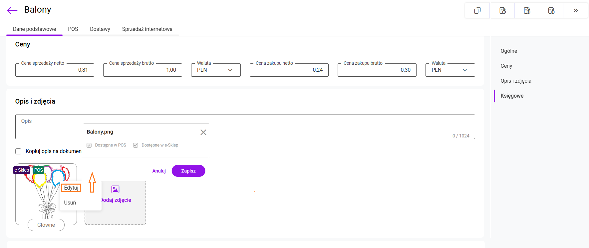Jump to Opis i zdjęcia in sidebar
This screenshot has width=589, height=248.
pos(516,81)
